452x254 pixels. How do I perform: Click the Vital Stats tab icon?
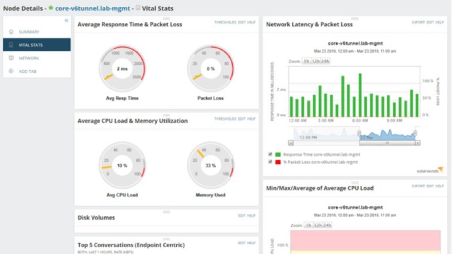[x=11, y=44]
